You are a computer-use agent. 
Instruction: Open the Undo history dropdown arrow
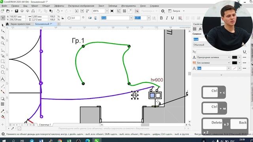click(x=62, y=11)
